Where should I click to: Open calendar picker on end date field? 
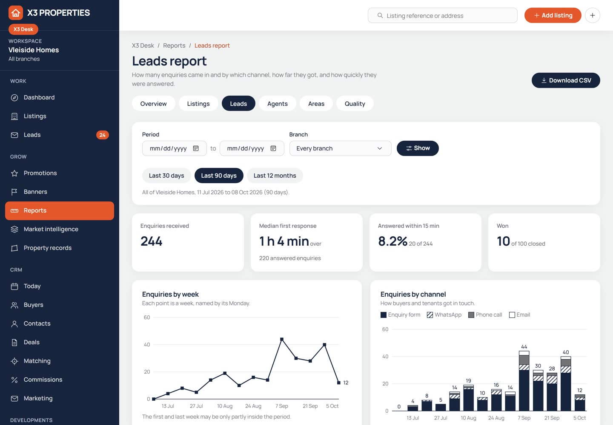[273, 148]
